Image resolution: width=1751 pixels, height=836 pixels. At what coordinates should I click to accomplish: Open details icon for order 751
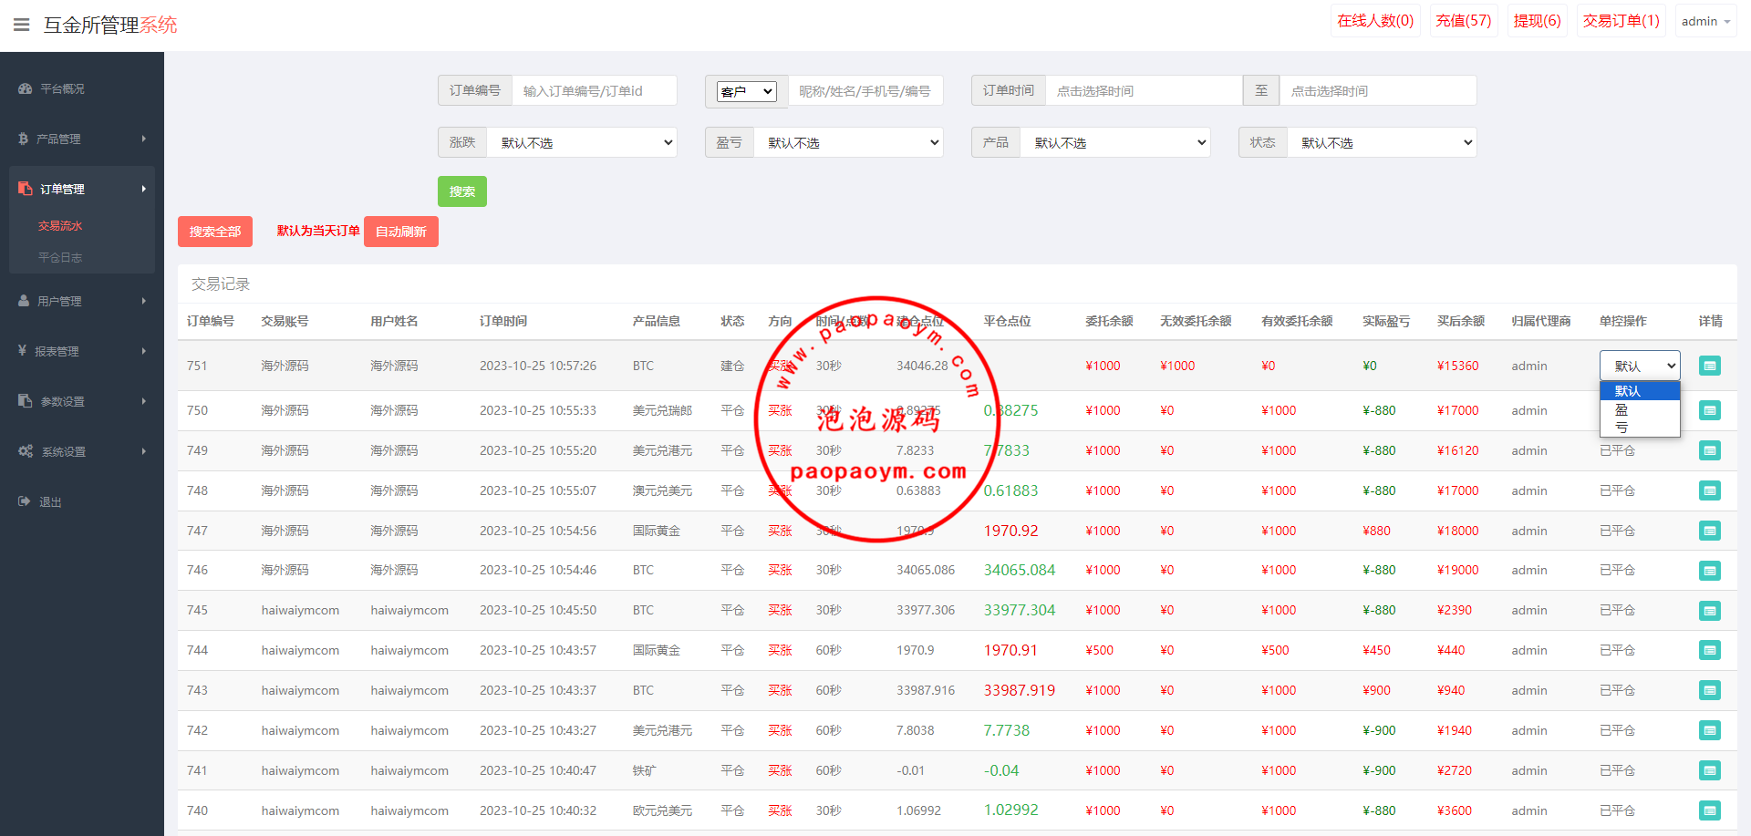(1710, 366)
